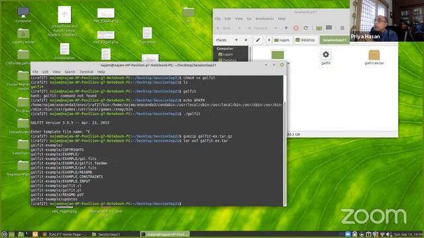Open the terminal's Help menu
424x238 pixels.
(101, 72)
